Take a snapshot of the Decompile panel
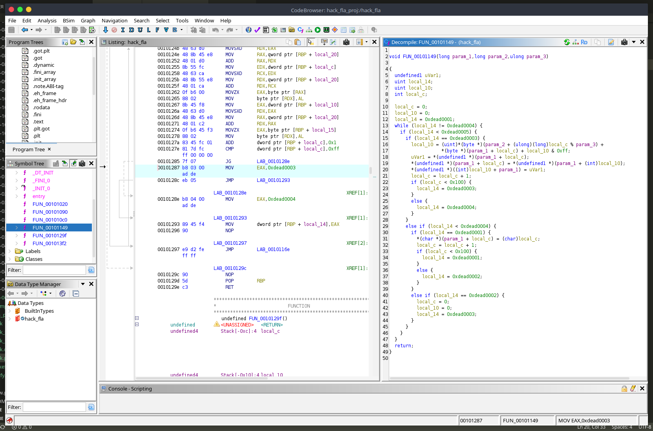The width and height of the screenshot is (653, 431). [x=624, y=42]
